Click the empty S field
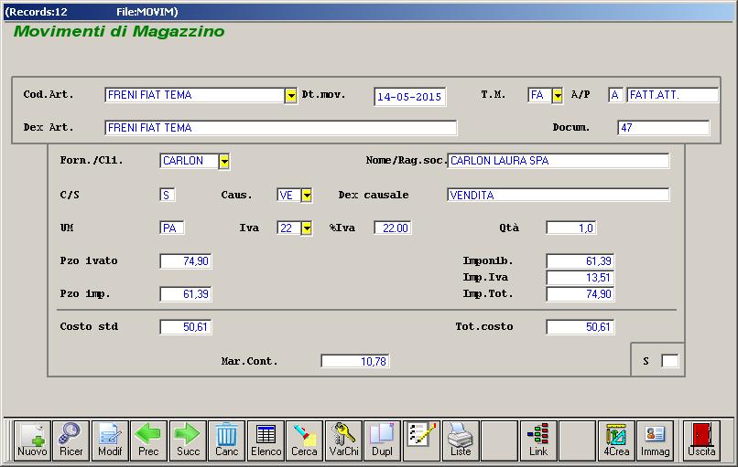Screen dimensions: 738x467 [669, 361]
